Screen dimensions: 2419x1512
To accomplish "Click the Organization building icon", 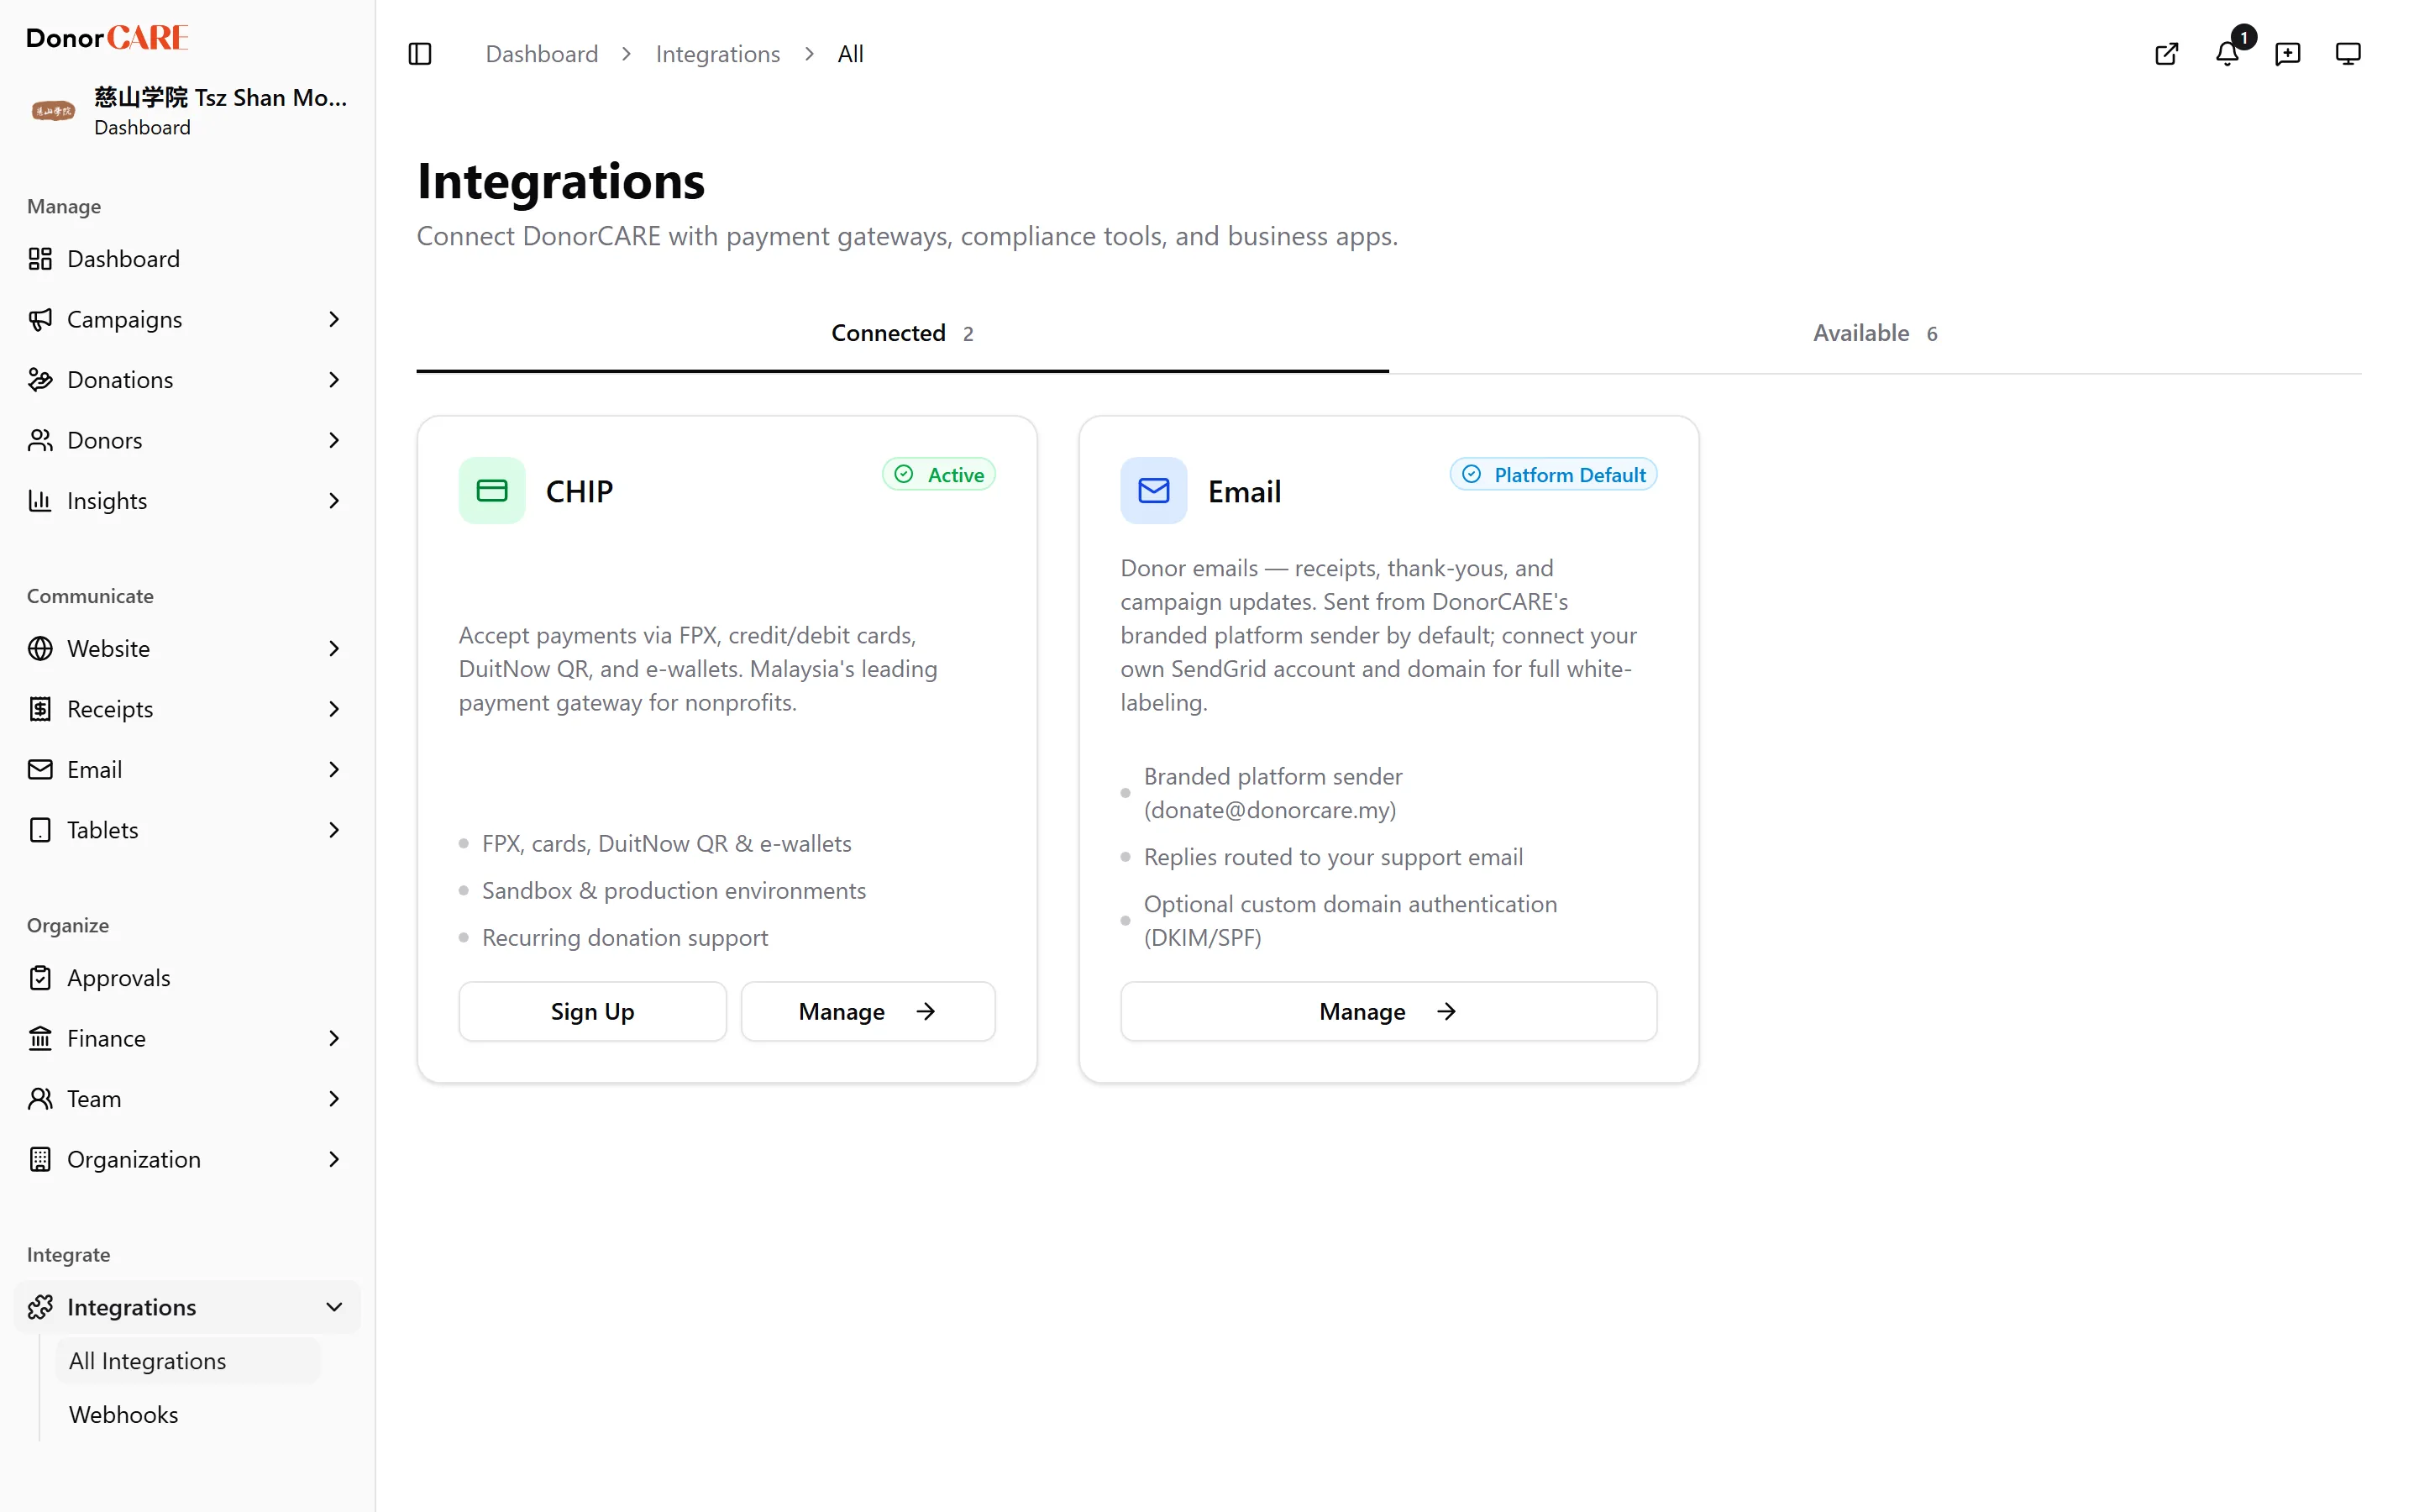I will click(40, 1159).
